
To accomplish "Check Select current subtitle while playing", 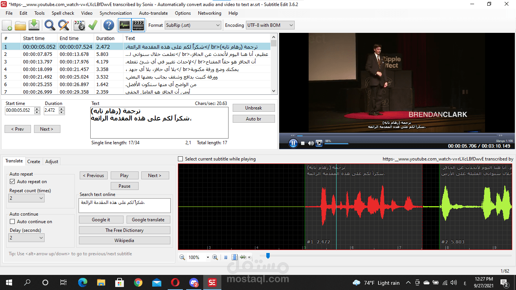I will pos(181,159).
